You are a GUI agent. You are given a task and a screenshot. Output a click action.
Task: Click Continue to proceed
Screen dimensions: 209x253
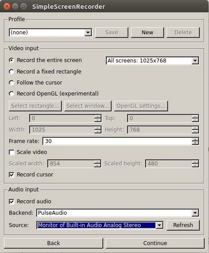(x=155, y=243)
